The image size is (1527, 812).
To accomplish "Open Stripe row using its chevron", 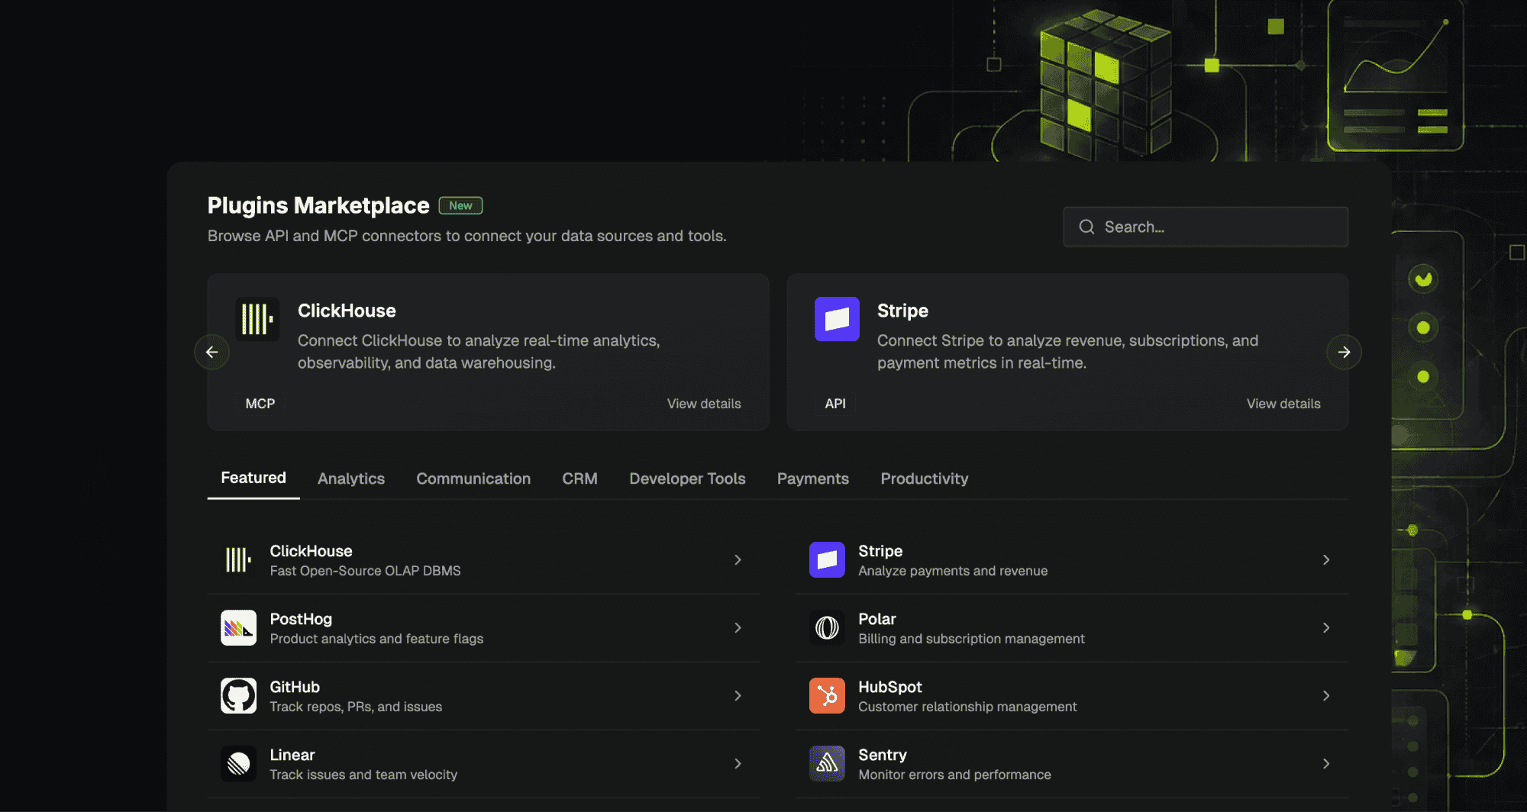I will click(1326, 559).
